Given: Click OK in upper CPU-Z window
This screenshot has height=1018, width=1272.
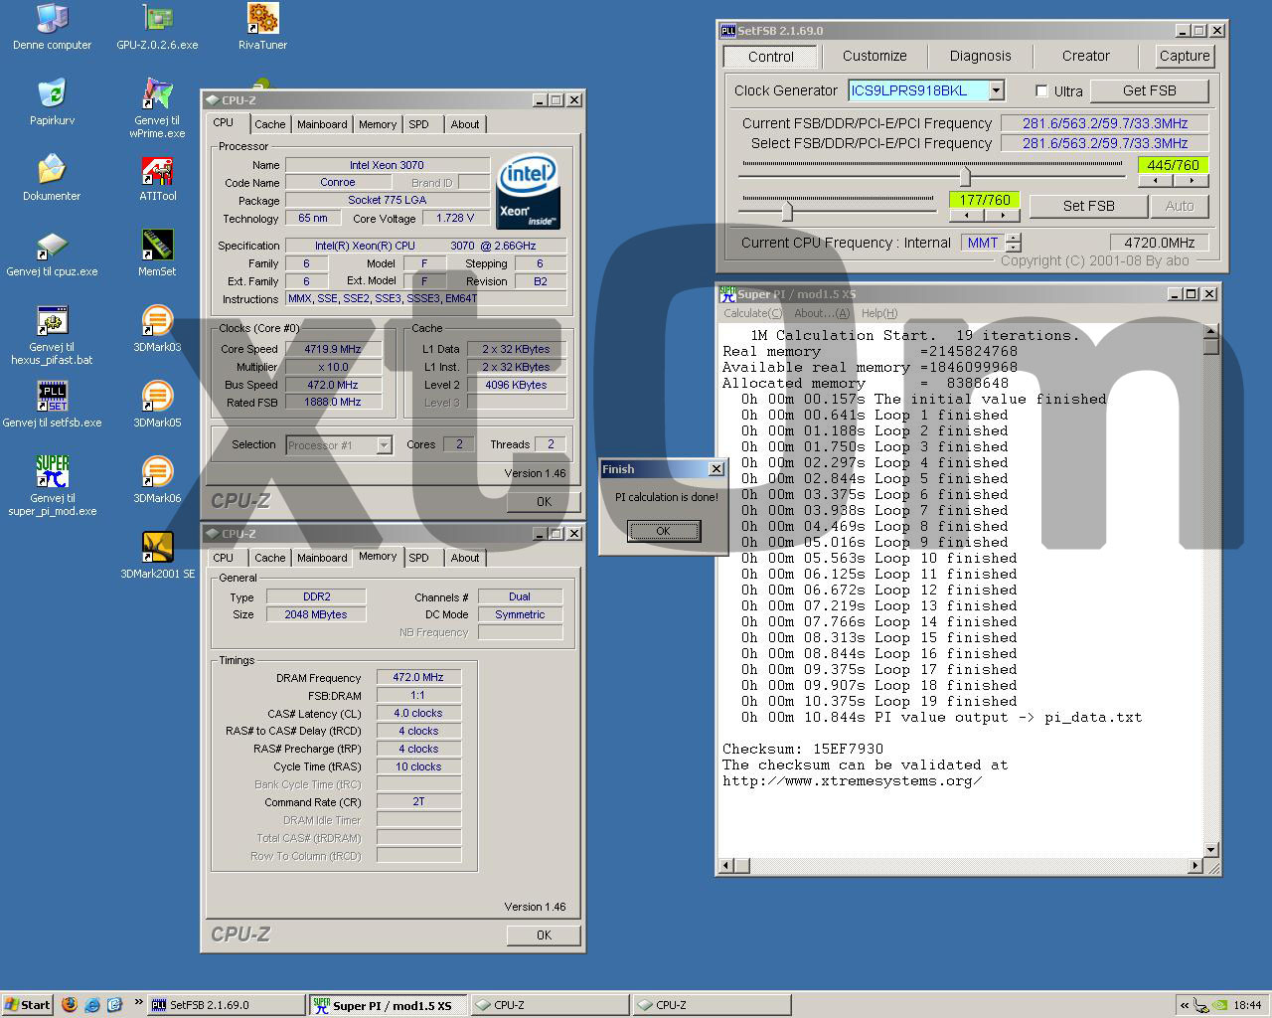Looking at the screenshot, I should tap(544, 501).
